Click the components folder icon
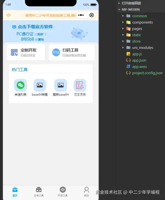Viewport: 165px width, 200px height. [128, 22]
